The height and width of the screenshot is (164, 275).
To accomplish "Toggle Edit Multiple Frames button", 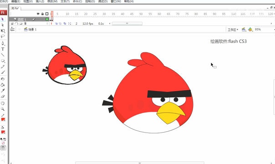I will pos(65,24).
